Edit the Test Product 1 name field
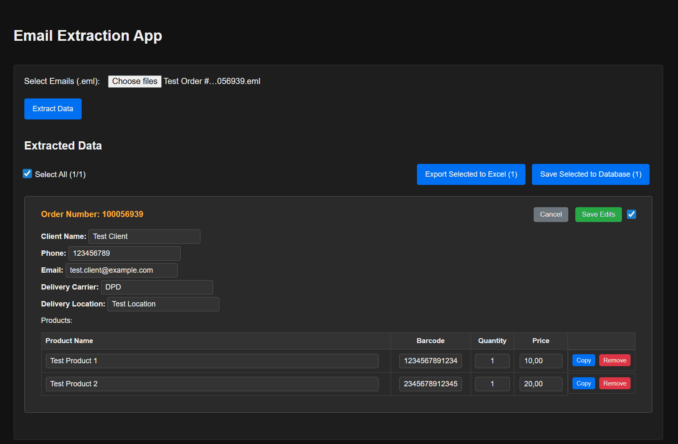678x444 pixels. click(212, 361)
